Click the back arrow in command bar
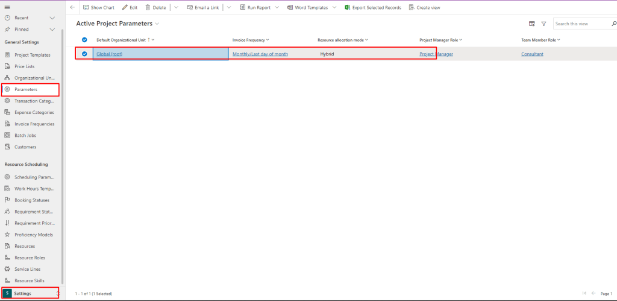Screen dimensions: 617x301 tap(72, 8)
